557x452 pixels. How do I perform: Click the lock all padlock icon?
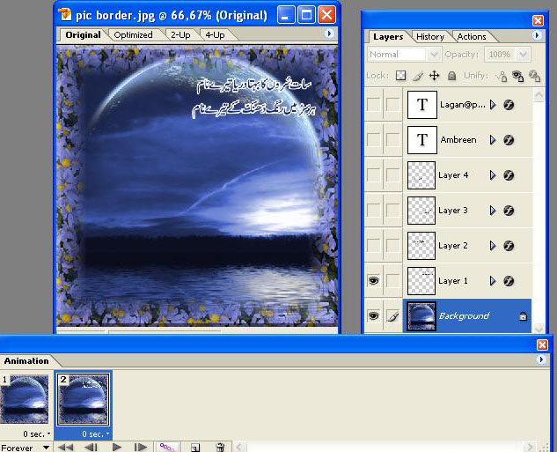click(451, 77)
